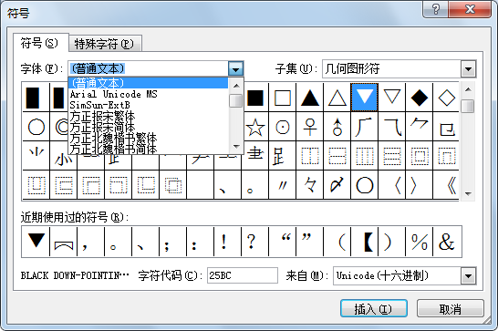Select the white circle symbol in grid
The width and height of the screenshot is (498, 331).
[x=36, y=127]
